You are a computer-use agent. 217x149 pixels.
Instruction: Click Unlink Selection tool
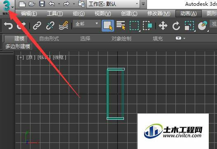point(50,26)
